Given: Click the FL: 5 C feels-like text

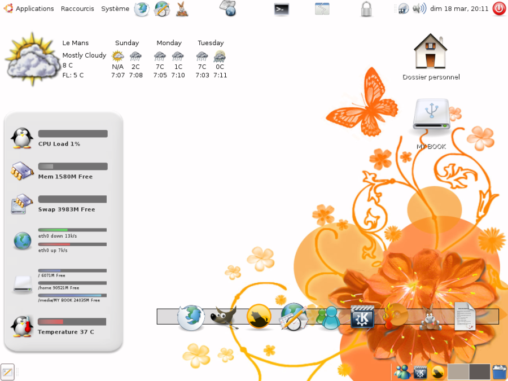Looking at the screenshot, I should [73, 75].
